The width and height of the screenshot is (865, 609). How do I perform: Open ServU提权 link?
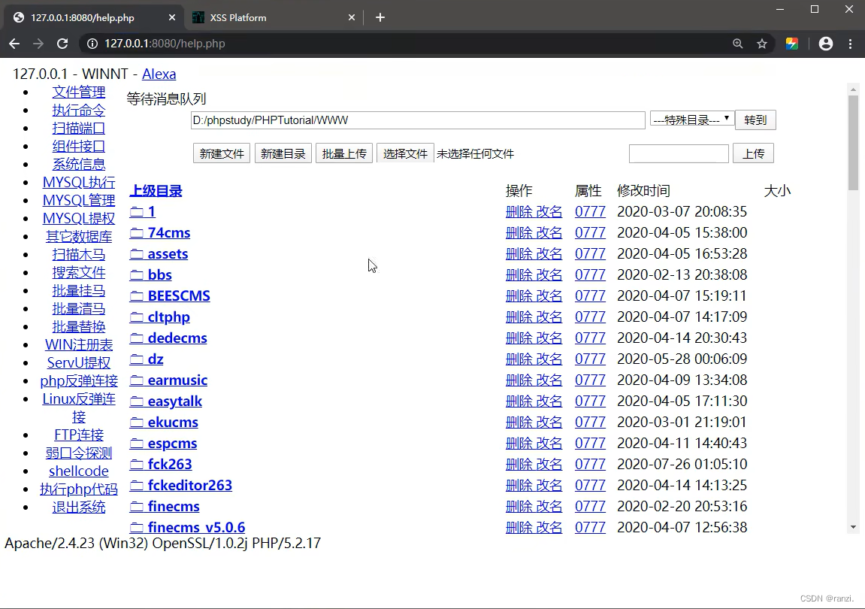point(79,362)
